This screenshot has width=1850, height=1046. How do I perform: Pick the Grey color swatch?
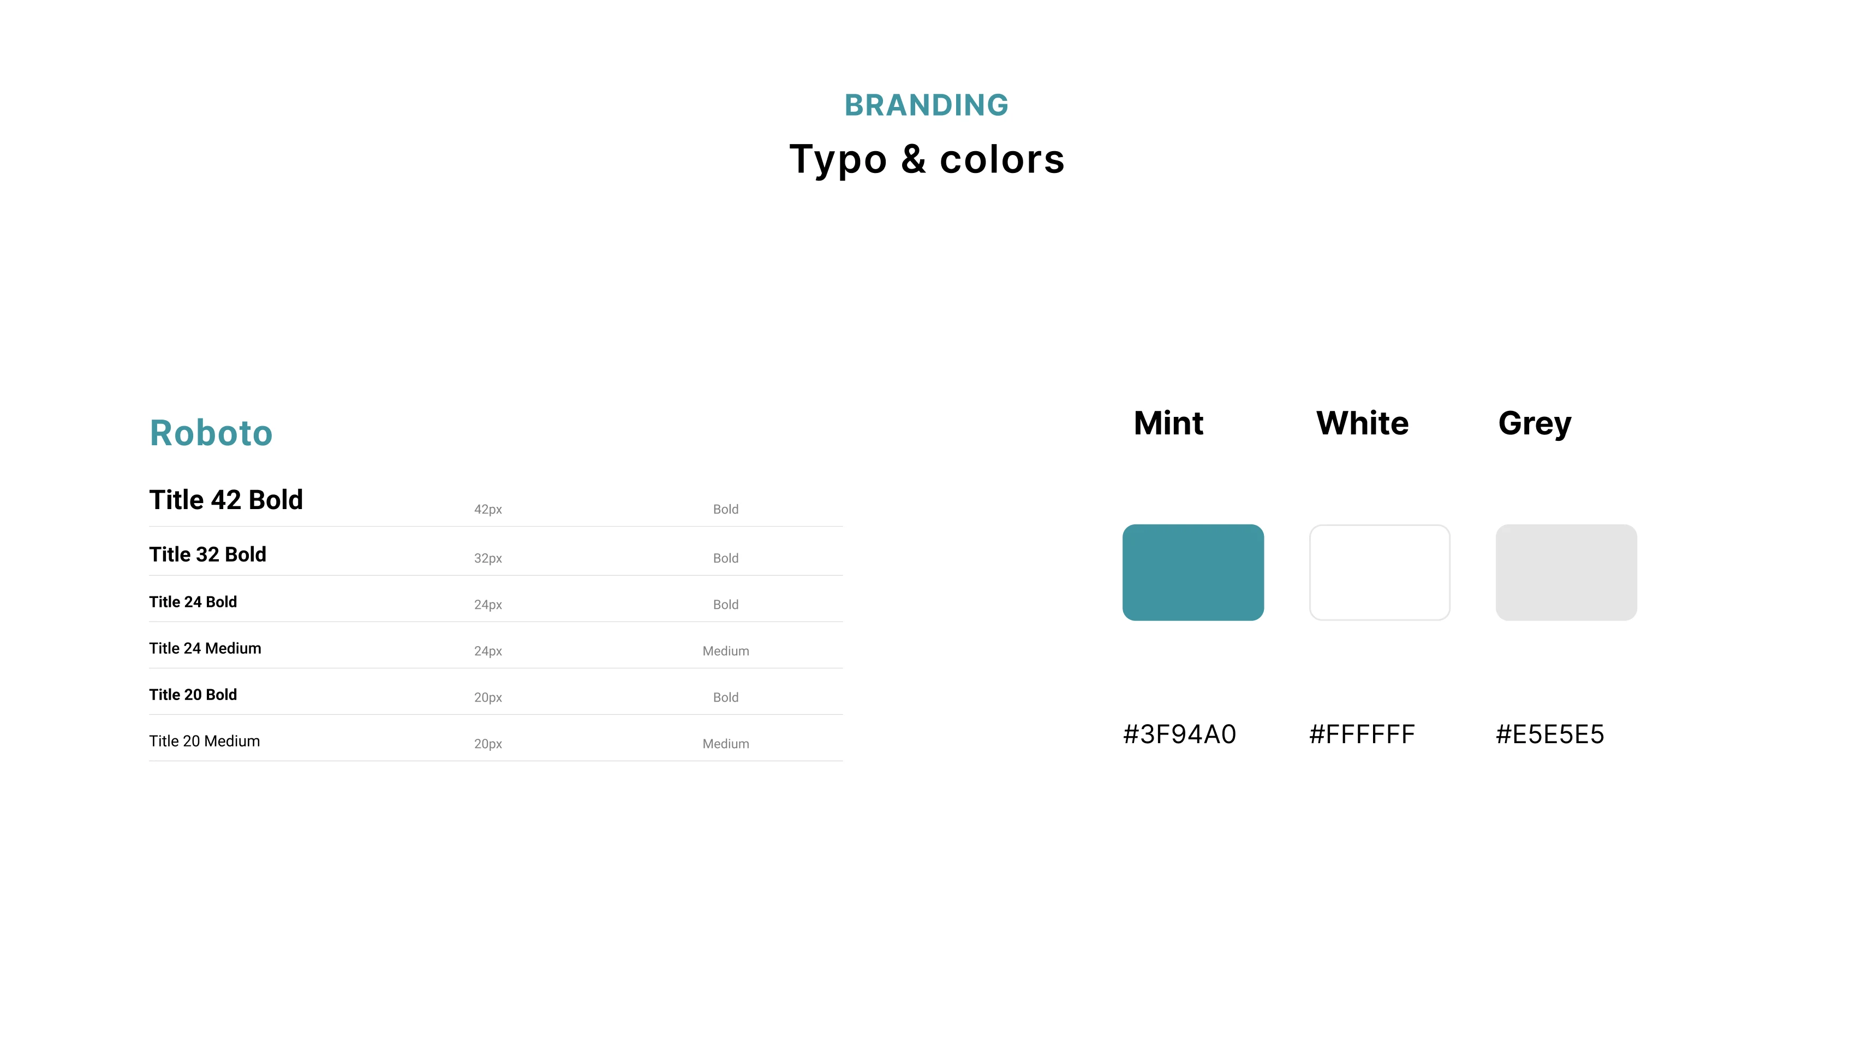coord(1566,572)
